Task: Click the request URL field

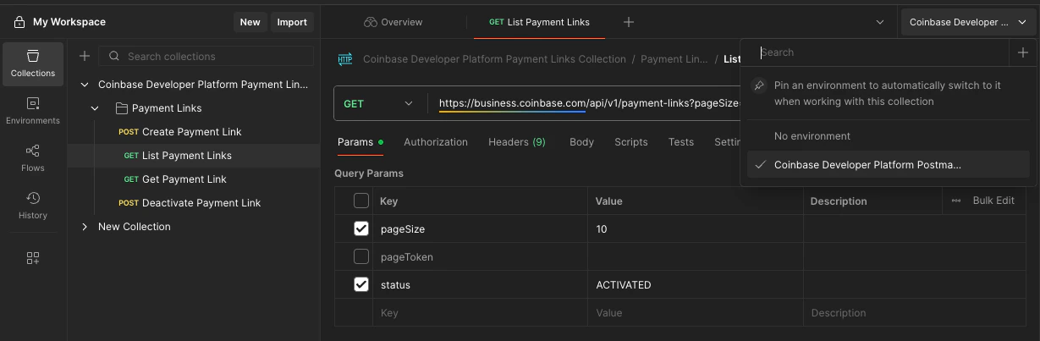Action: (x=587, y=104)
